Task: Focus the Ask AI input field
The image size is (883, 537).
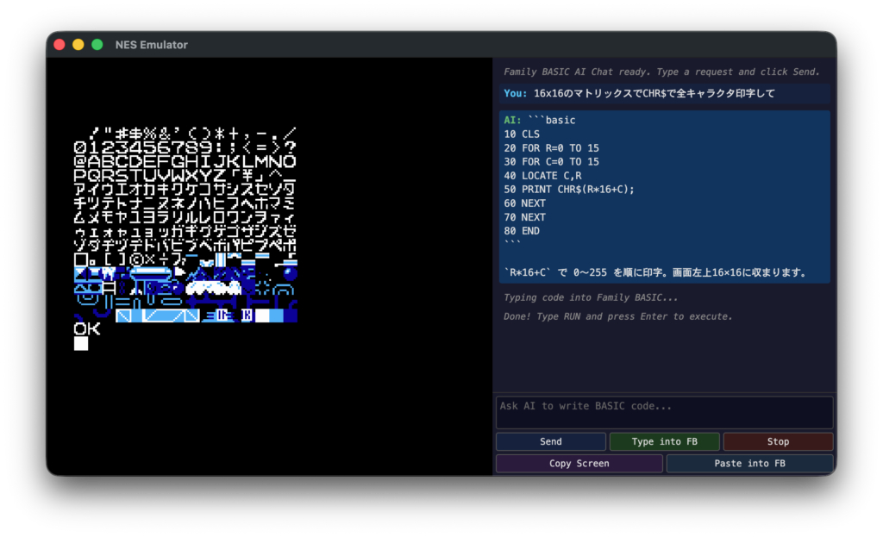Action: coord(664,412)
